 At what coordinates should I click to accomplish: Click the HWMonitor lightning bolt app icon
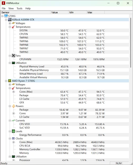(x=3, y=3)
